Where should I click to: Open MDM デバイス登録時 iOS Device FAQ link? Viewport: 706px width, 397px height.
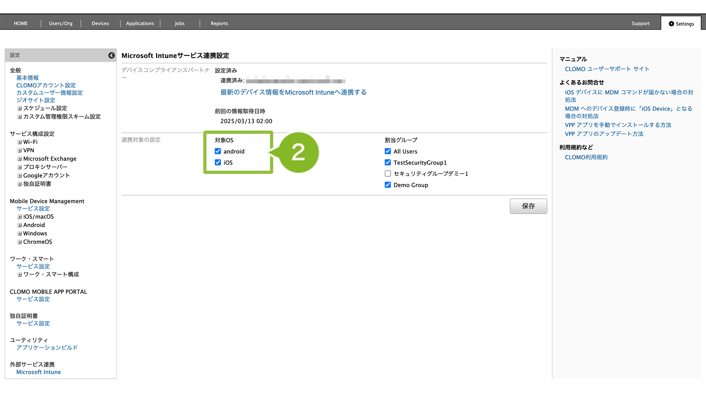tap(629, 112)
